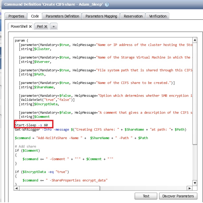Close the Perl code tab
203x203 pixels.
[46, 26]
